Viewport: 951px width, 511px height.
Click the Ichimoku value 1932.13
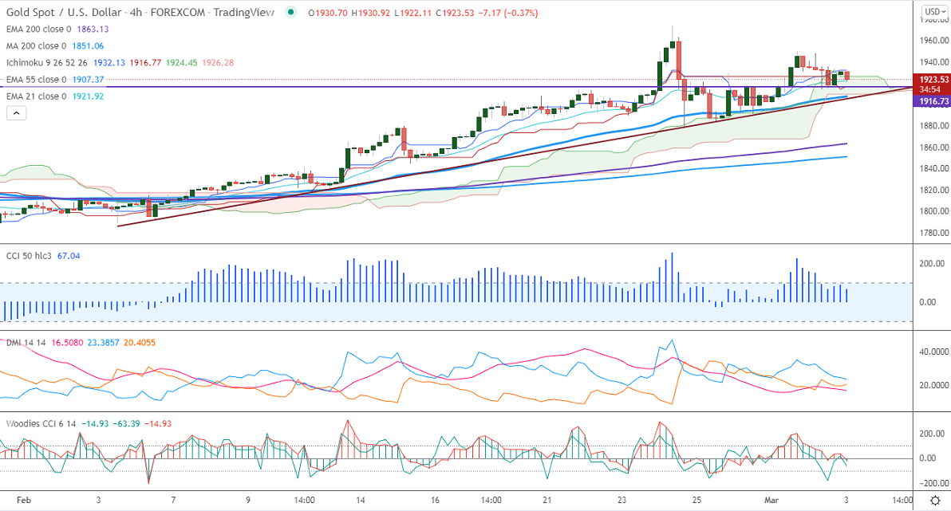[x=109, y=63]
